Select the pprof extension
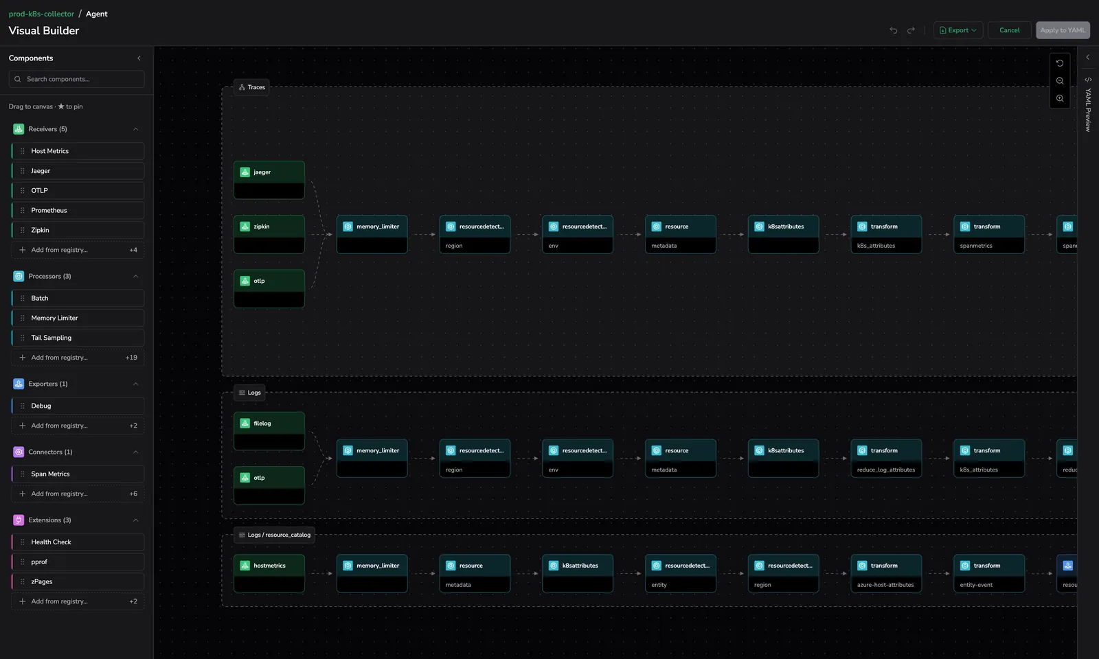1099x659 pixels. [78, 562]
